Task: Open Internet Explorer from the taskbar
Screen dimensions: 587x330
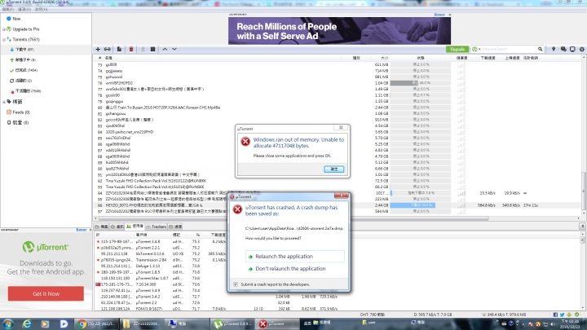Action: click(27, 323)
